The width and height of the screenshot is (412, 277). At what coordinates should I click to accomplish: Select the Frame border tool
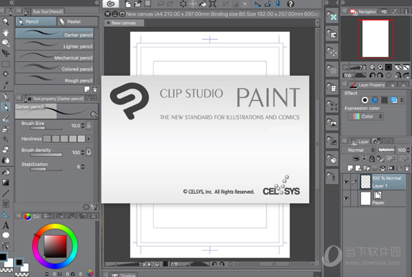point(5,203)
